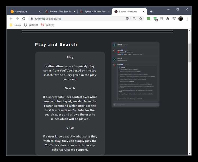
Task: Open the media control playlist icon
Action: pyautogui.click(x=174, y=19)
